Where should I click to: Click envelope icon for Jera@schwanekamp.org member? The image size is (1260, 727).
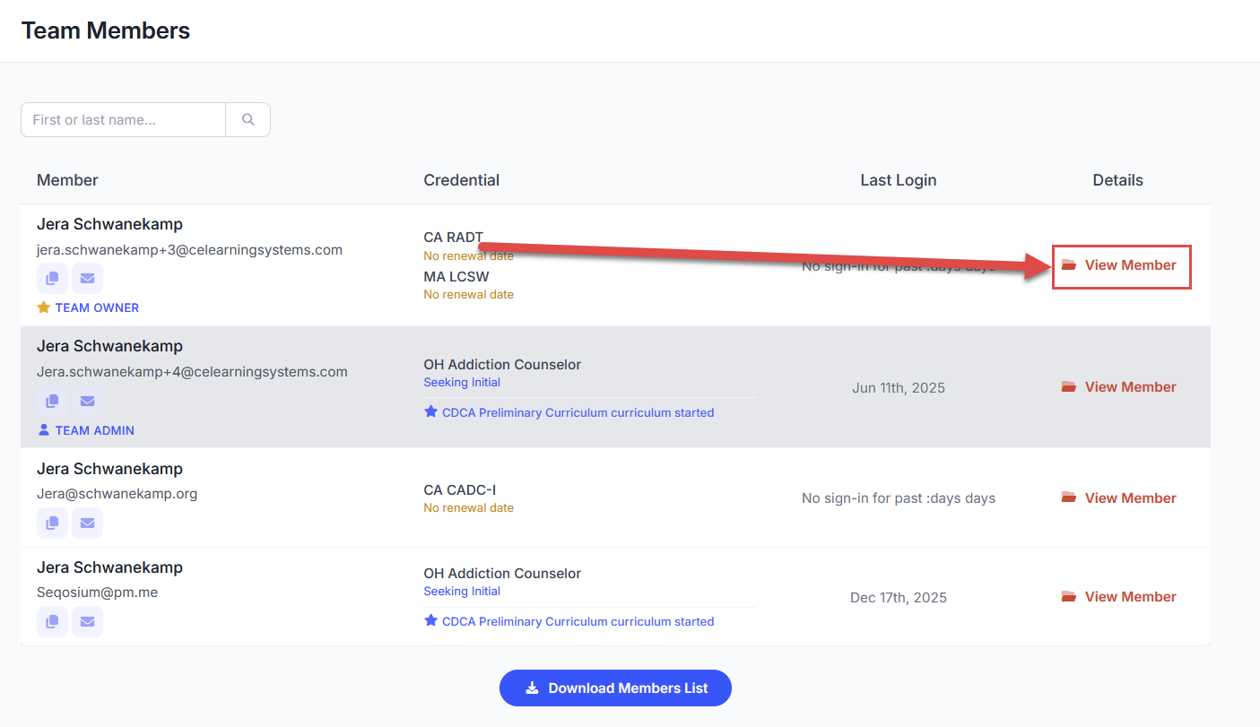[87, 523]
